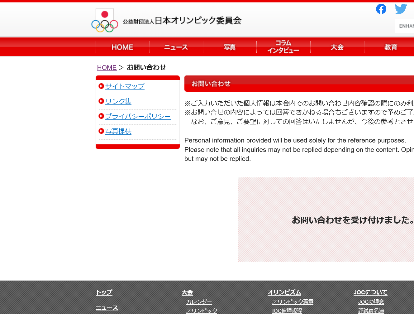Select コラム インタビュー in the navigation bar

coord(283,47)
